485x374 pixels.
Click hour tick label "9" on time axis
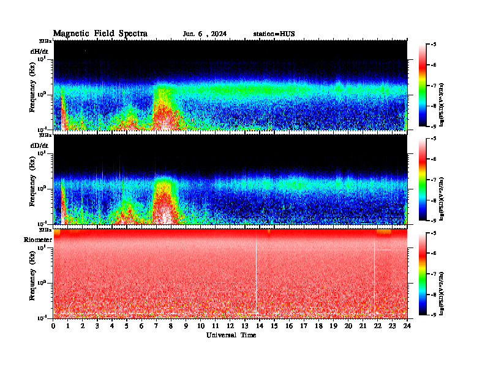pos(186,326)
